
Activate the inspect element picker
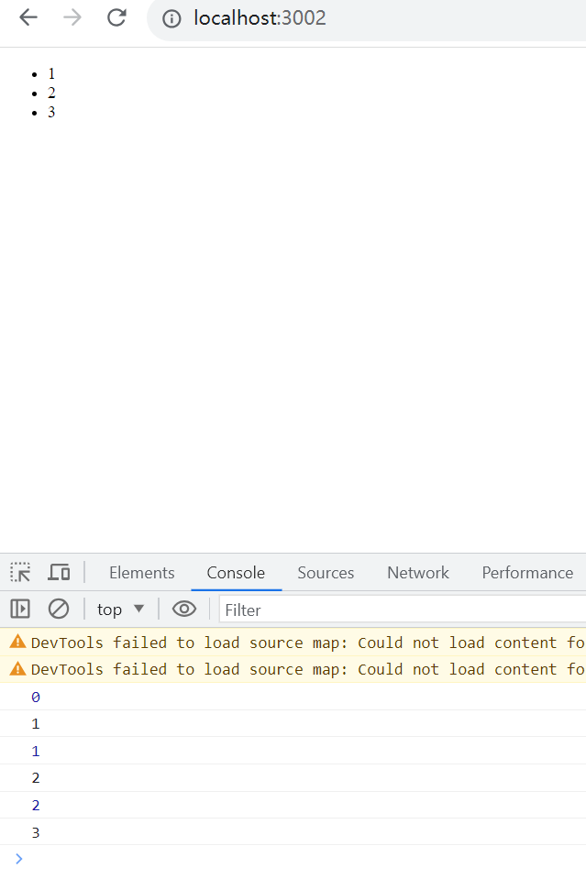pyautogui.click(x=21, y=572)
